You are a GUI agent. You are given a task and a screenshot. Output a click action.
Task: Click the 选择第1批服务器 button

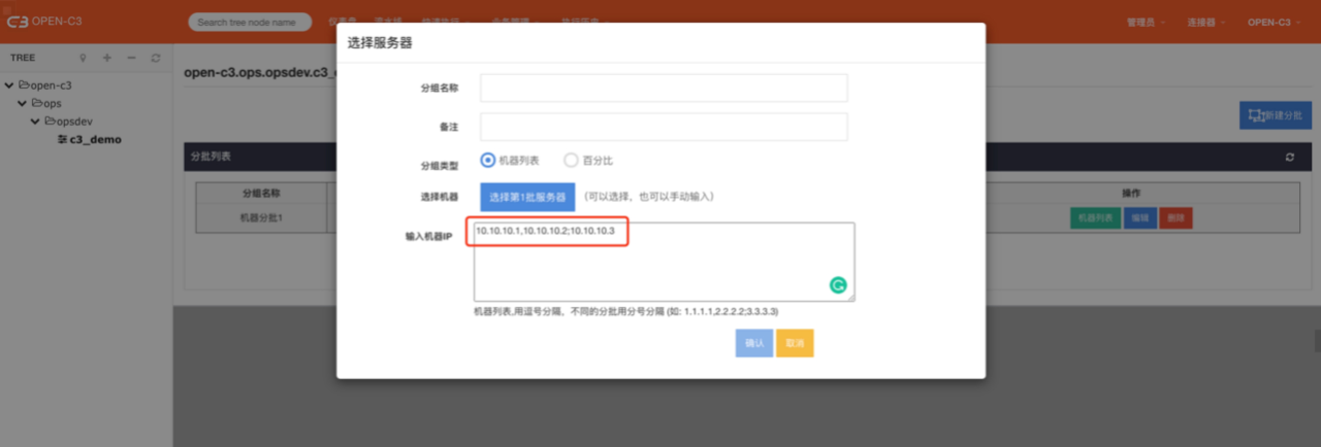coord(527,197)
